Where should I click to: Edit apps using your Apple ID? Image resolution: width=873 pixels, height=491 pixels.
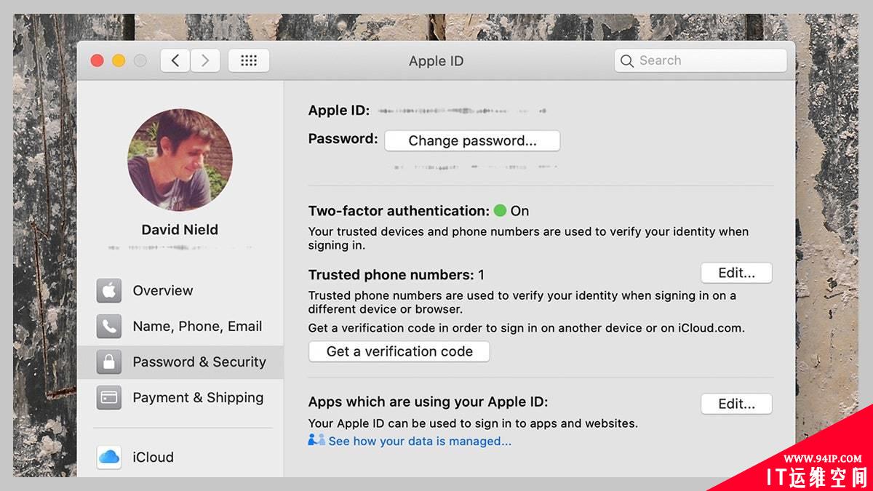(736, 404)
